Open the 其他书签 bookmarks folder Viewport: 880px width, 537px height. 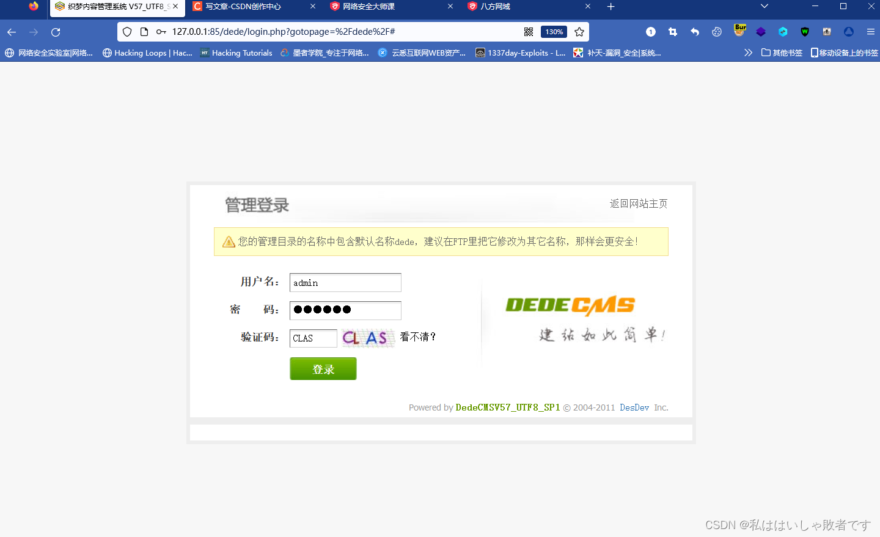pyautogui.click(x=782, y=53)
